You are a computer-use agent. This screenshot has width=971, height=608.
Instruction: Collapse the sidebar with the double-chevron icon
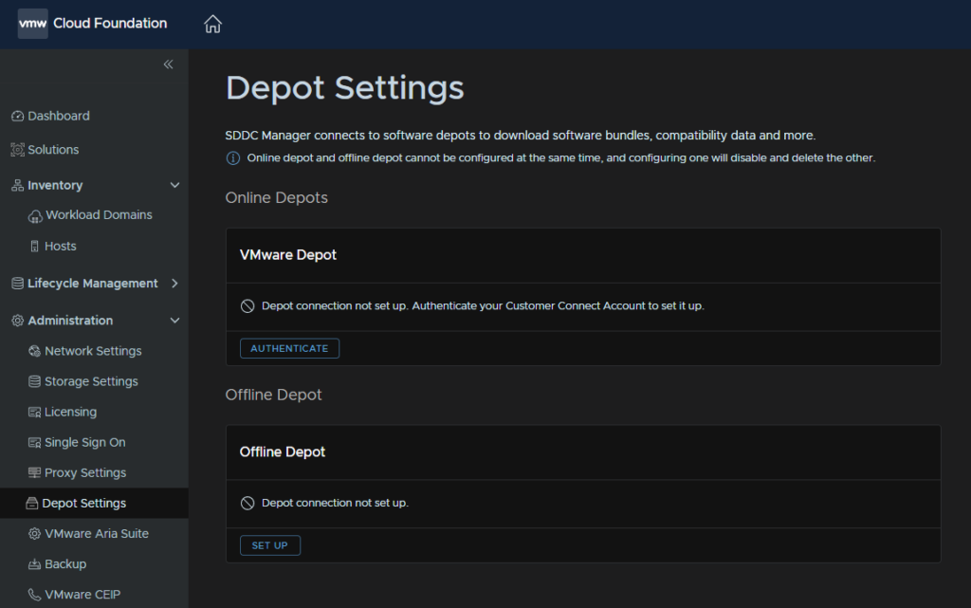(168, 64)
